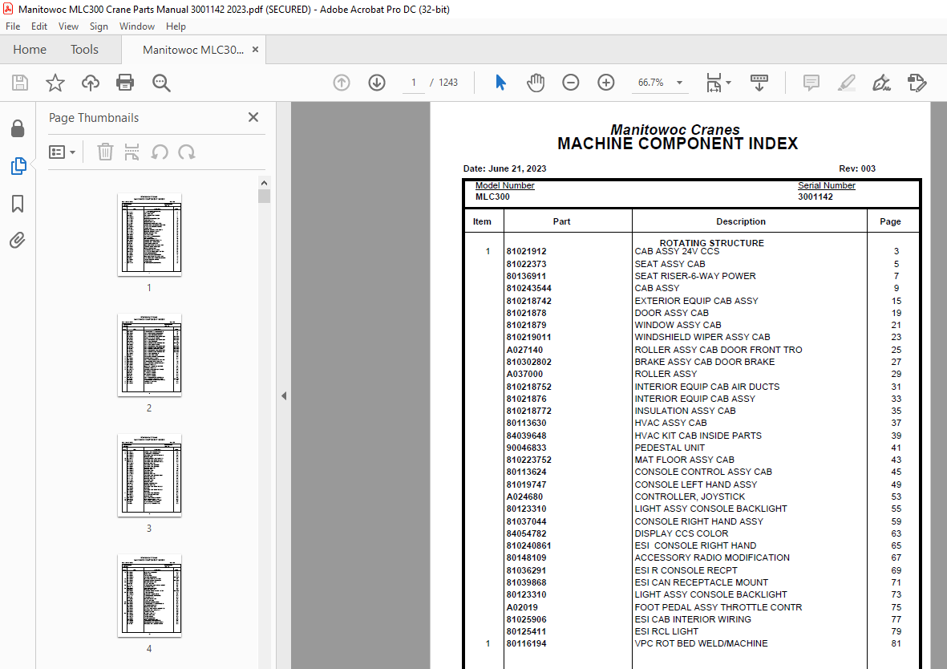Open the File menu
Viewport: 947px width, 669px height.
click(x=13, y=26)
